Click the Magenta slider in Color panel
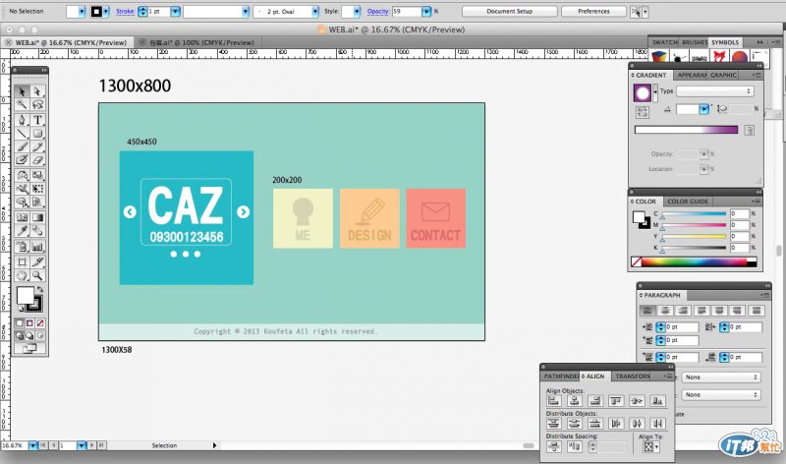The height and width of the screenshot is (464, 786). [694, 225]
